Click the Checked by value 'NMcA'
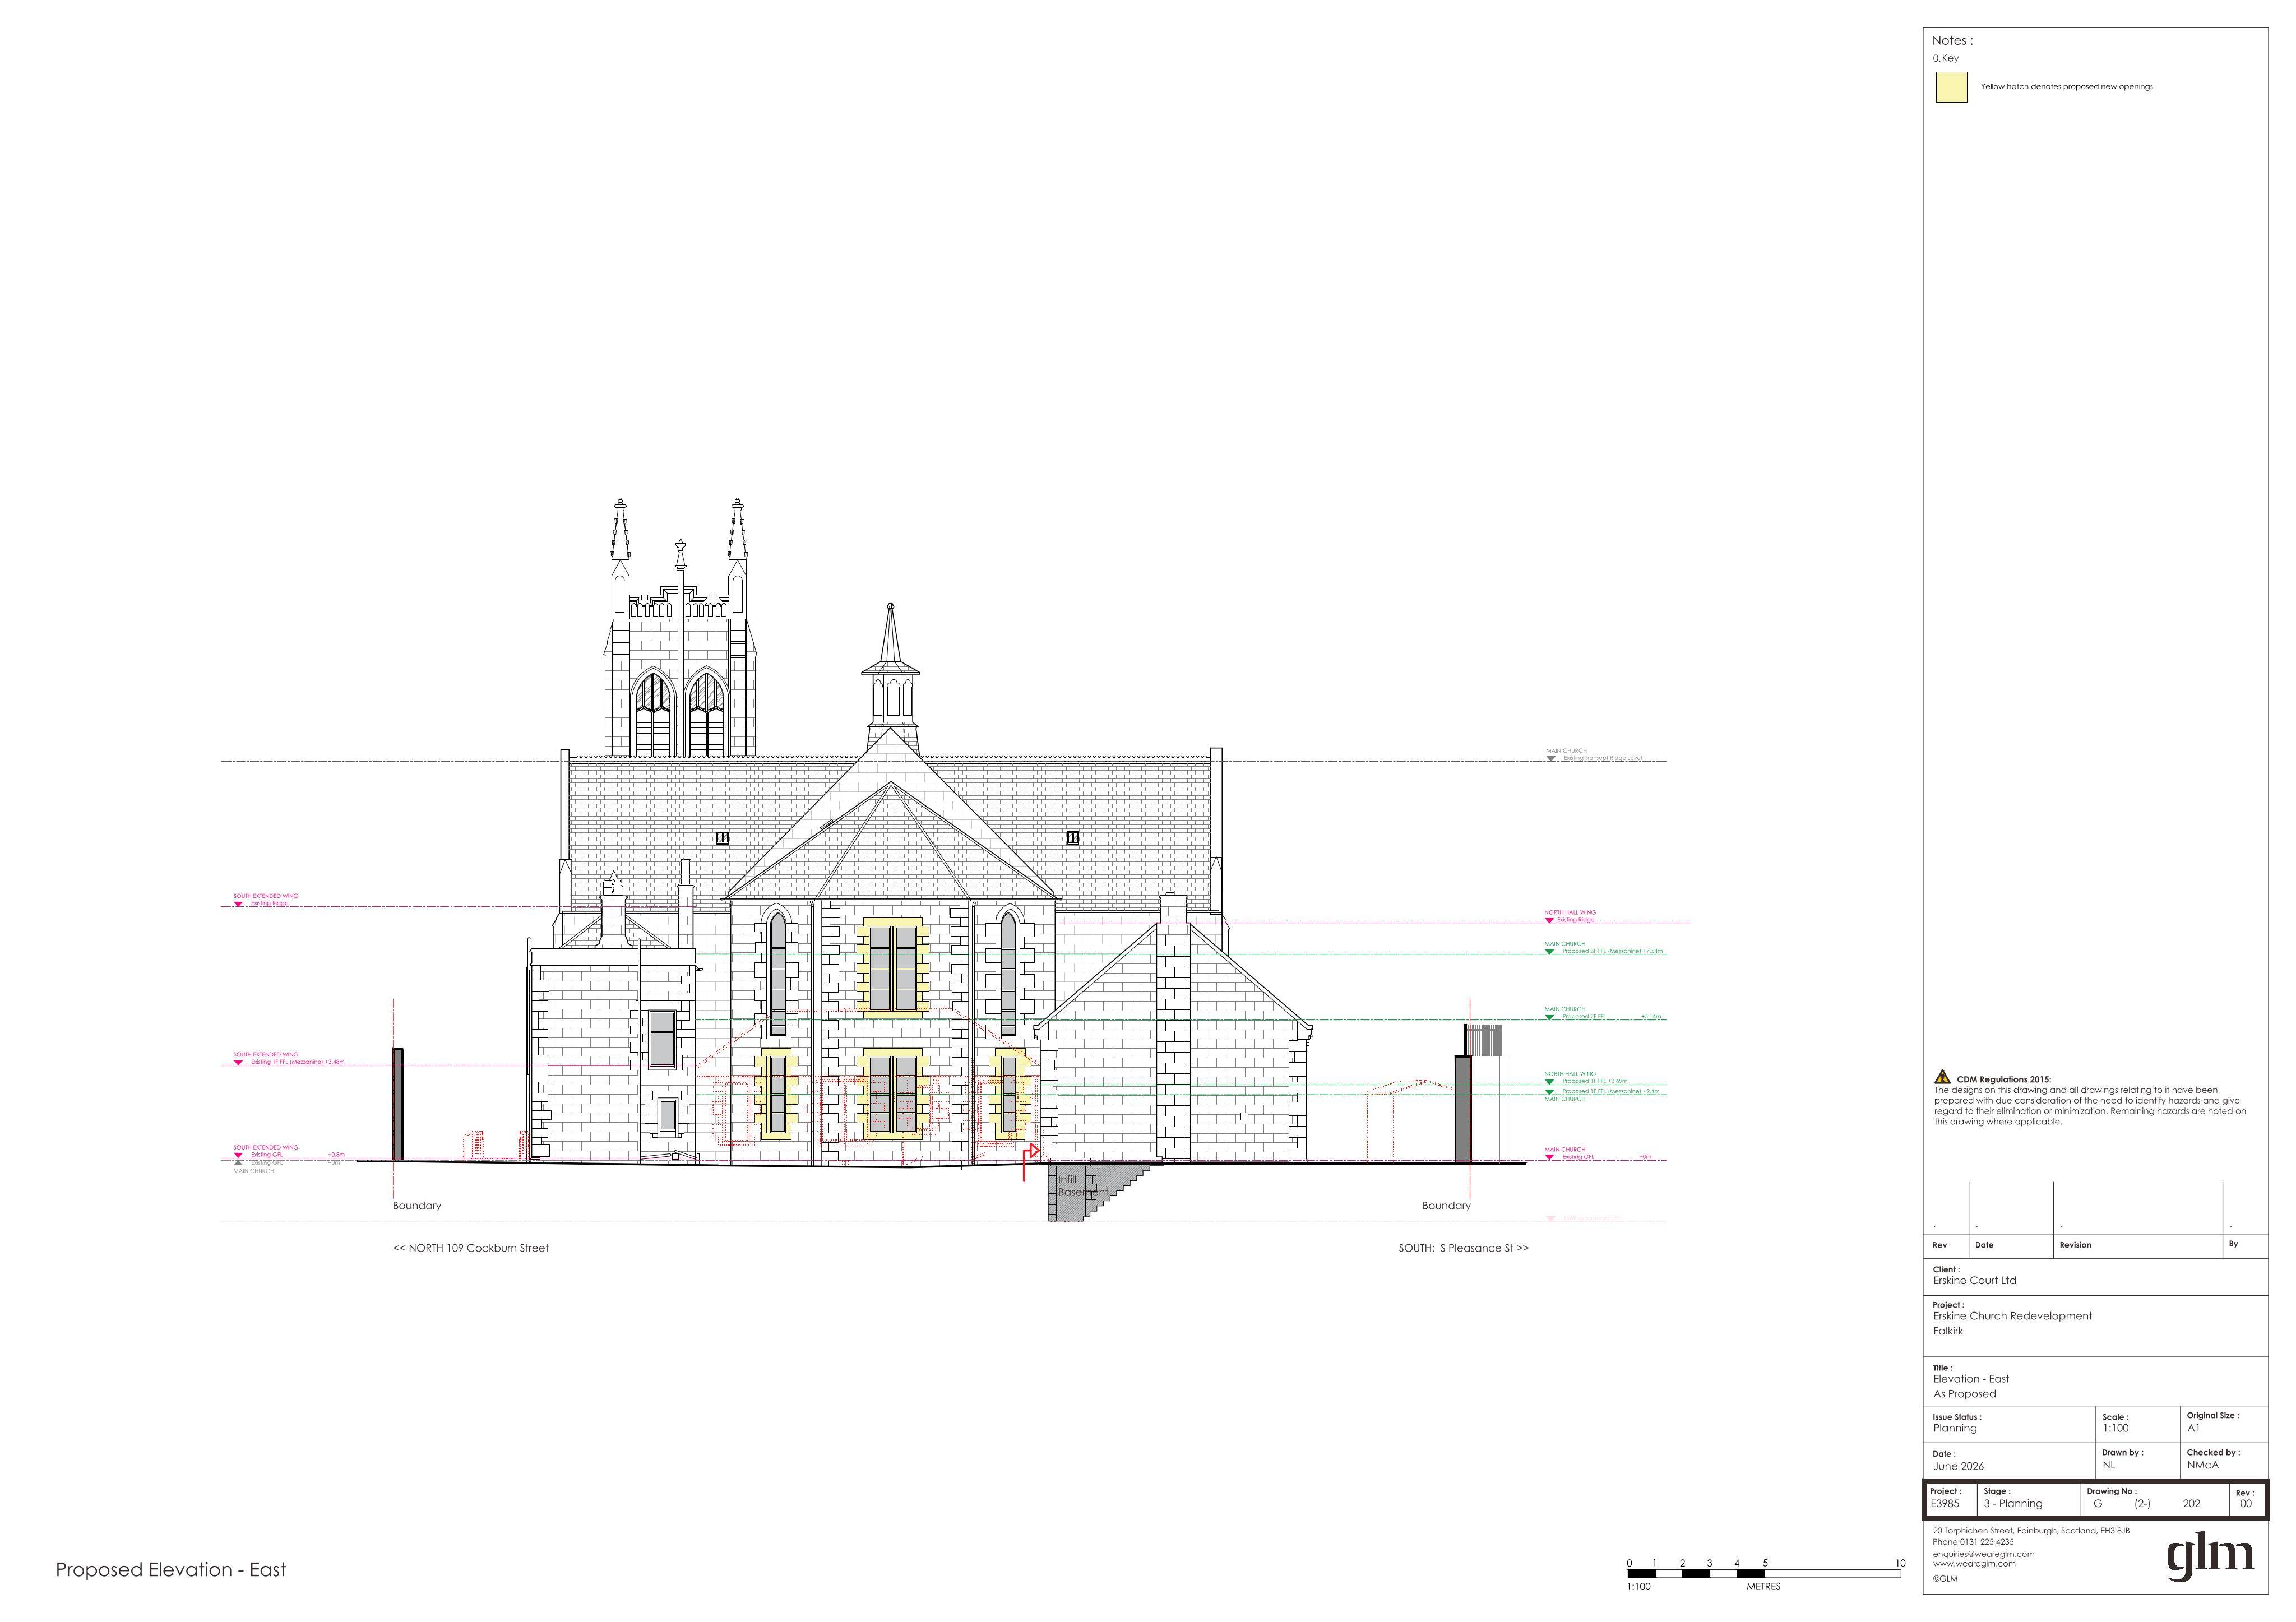The image size is (2296, 1622). click(x=2202, y=1465)
